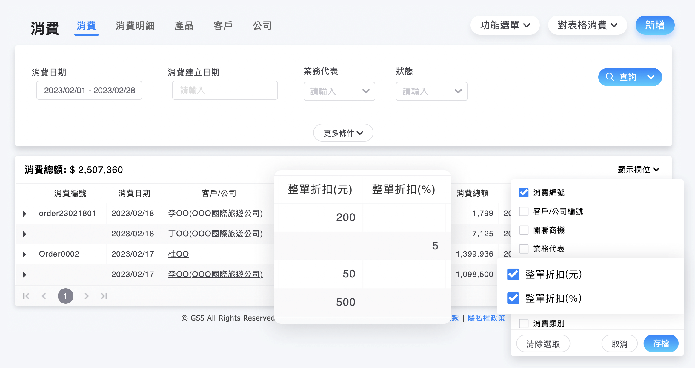Go to next page with the right arrow icon

[87, 296]
